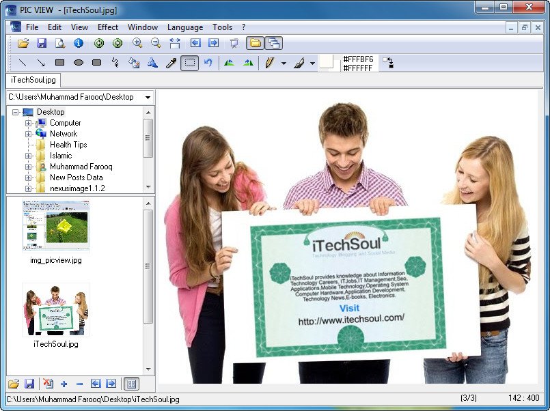Screen dimensions: 550x411
Task: Open the Effect menu
Action: (x=108, y=27)
